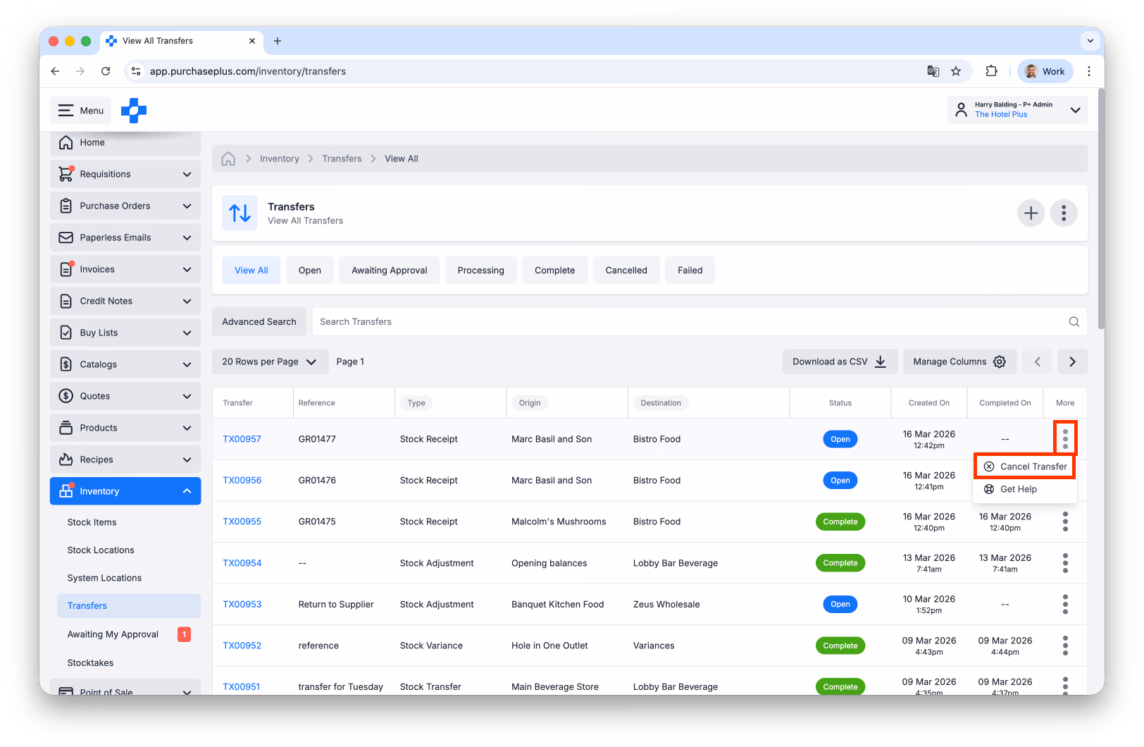Image resolution: width=1144 pixels, height=747 pixels.
Task: Open more options for TX00955 row
Action: [1065, 521]
